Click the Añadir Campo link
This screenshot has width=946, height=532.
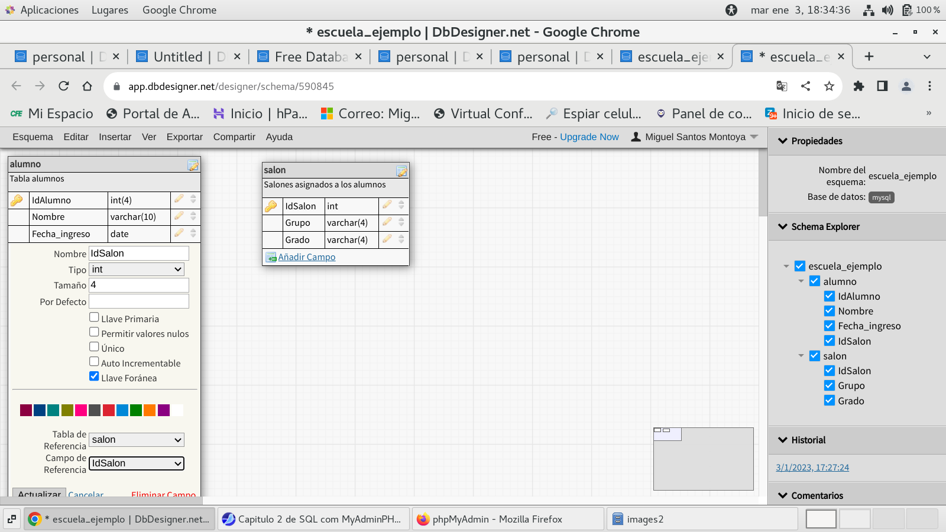click(x=306, y=257)
